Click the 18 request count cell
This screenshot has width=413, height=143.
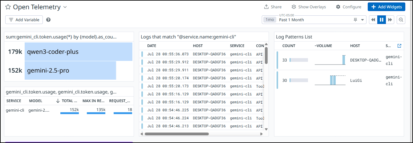pyautogui.click(x=123, y=110)
